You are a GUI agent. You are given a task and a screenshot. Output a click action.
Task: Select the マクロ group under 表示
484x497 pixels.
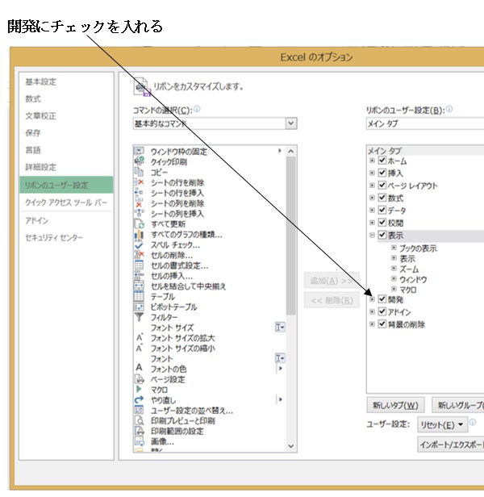coord(407,290)
